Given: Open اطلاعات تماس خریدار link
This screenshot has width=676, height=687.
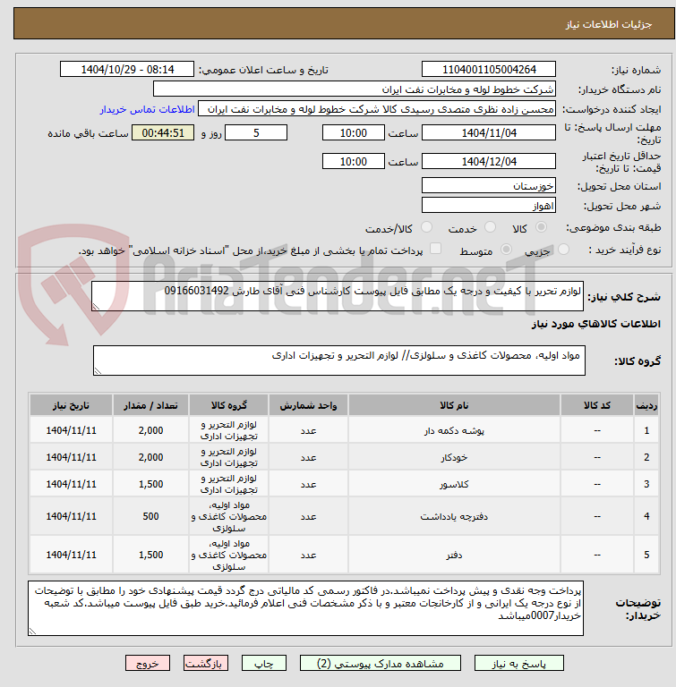Looking at the screenshot, I should 148,109.
